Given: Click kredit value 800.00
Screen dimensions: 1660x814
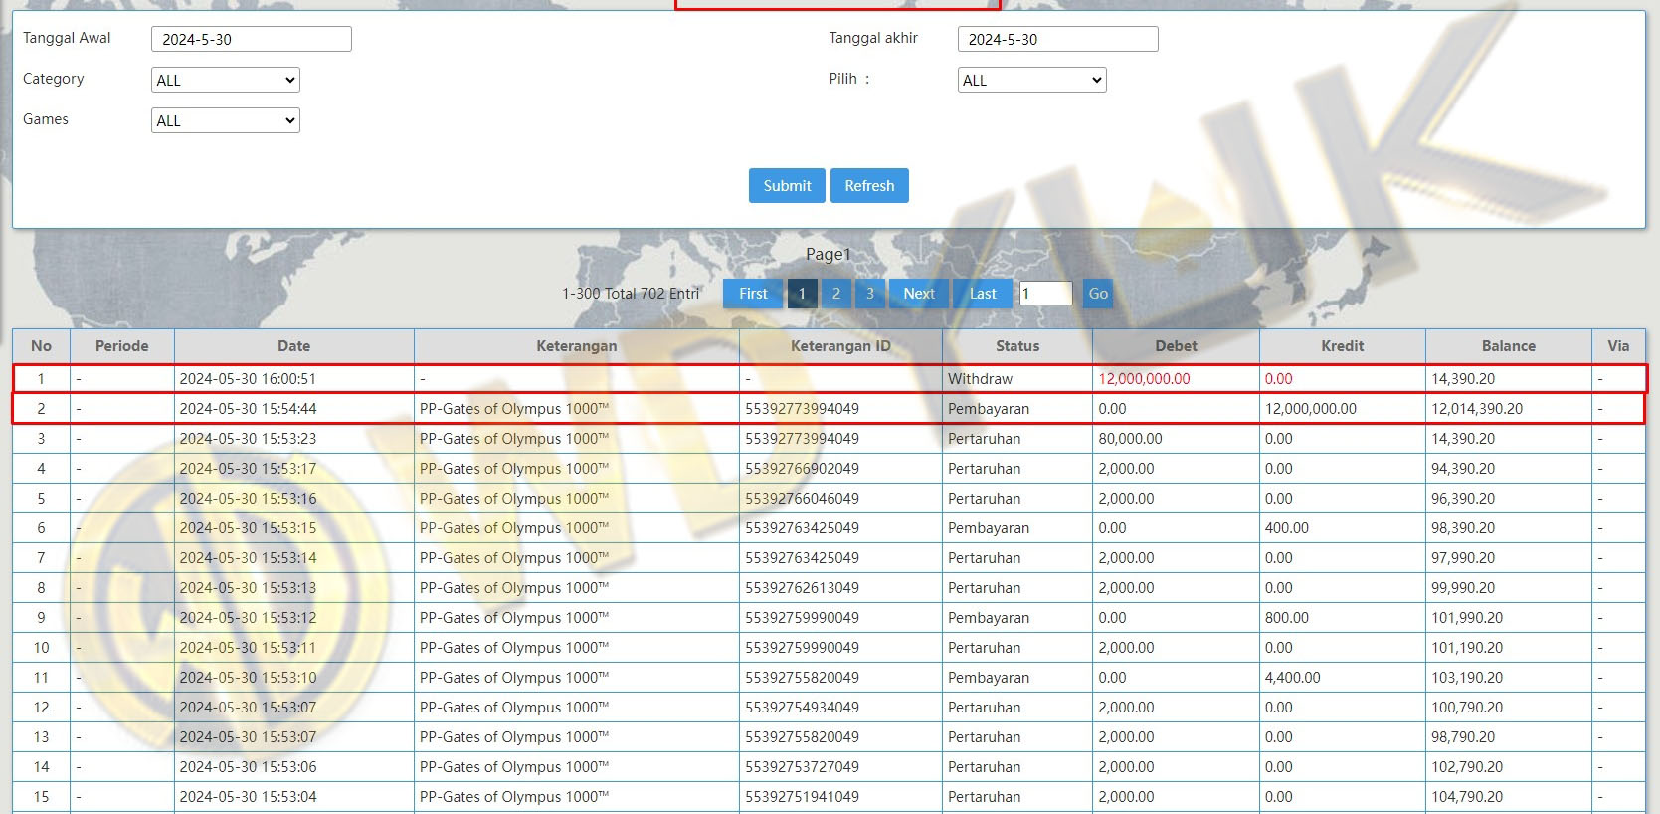Looking at the screenshot, I should point(1287,618).
